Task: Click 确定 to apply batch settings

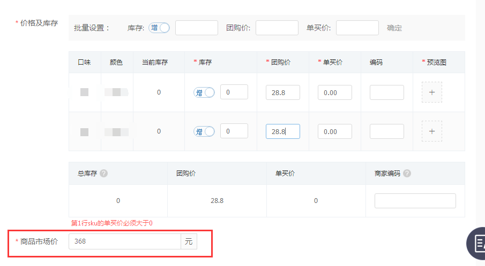Action: click(x=394, y=28)
